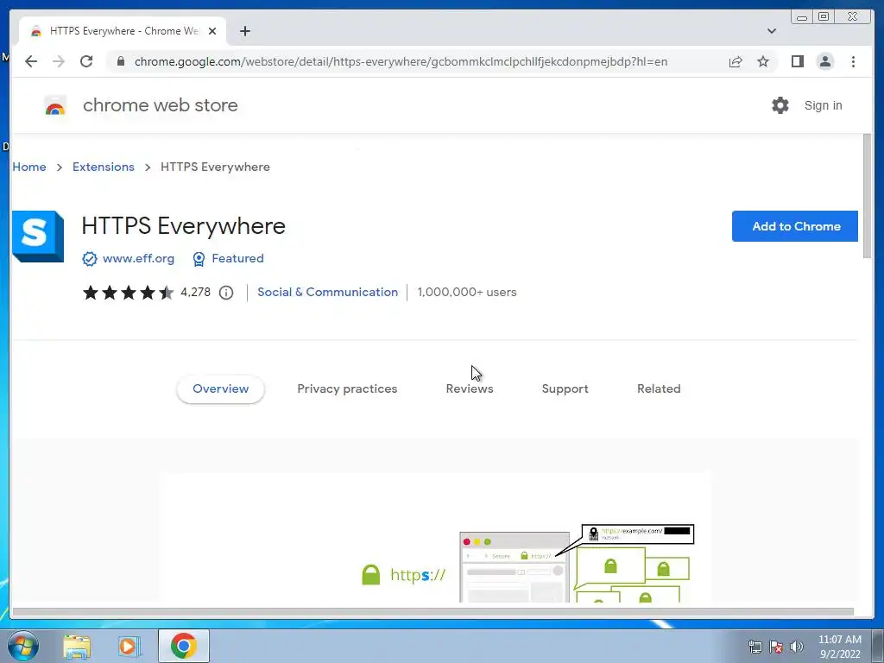View site information lock icon
This screenshot has height=663, width=884.
click(x=121, y=61)
